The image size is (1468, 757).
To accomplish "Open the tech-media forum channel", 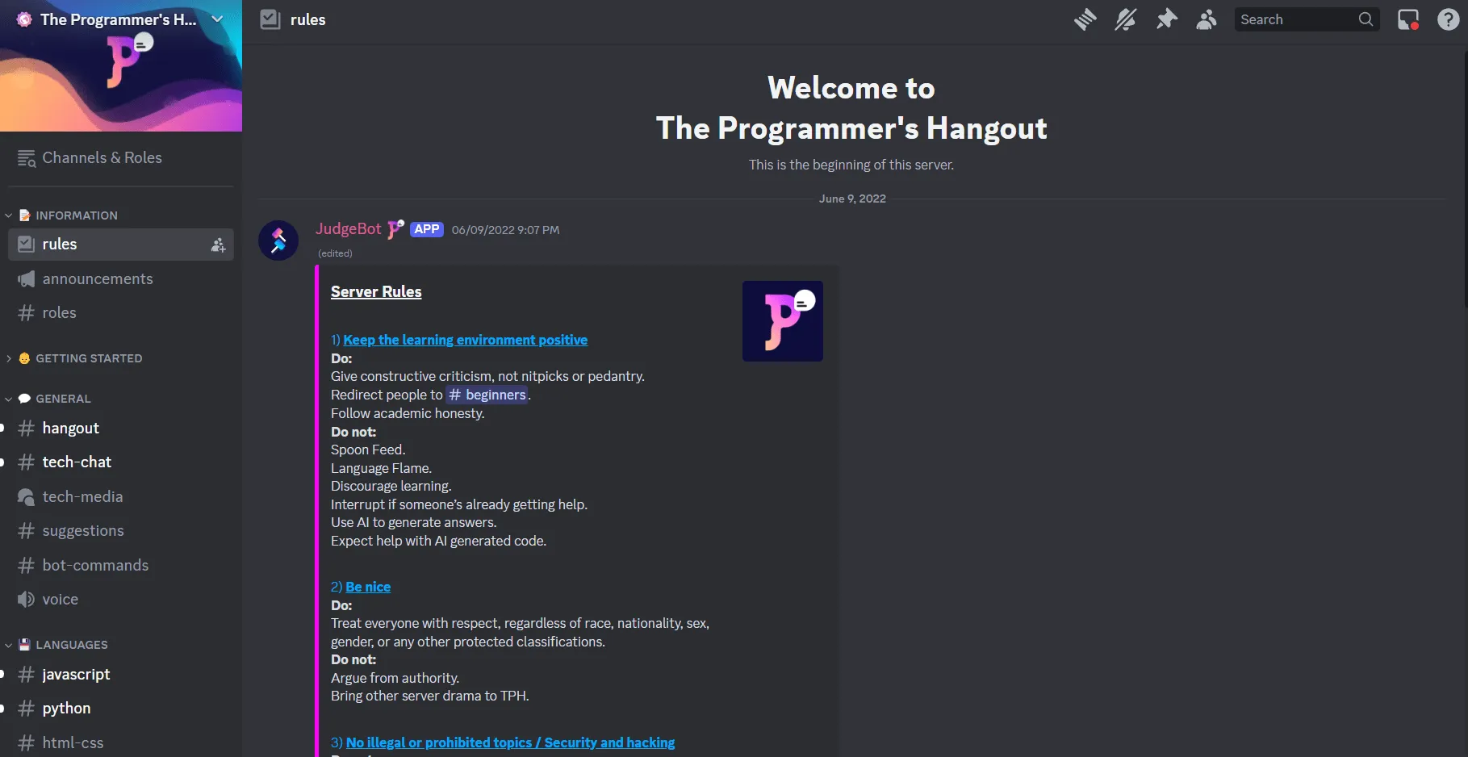I will 121,497.
